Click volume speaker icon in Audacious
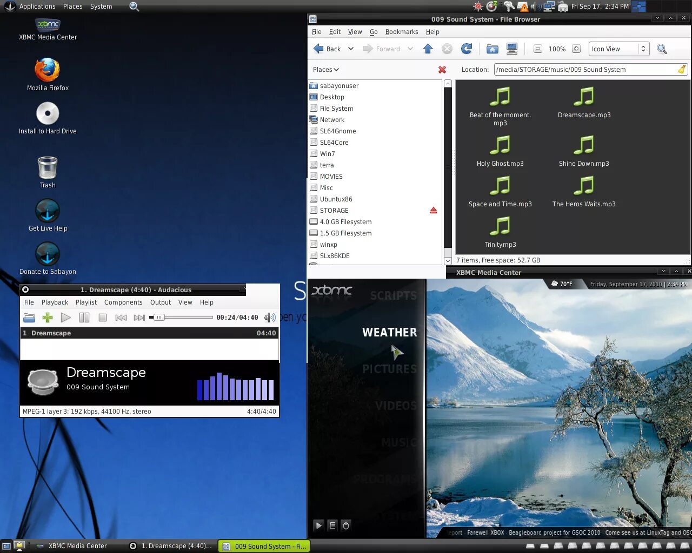 click(269, 318)
